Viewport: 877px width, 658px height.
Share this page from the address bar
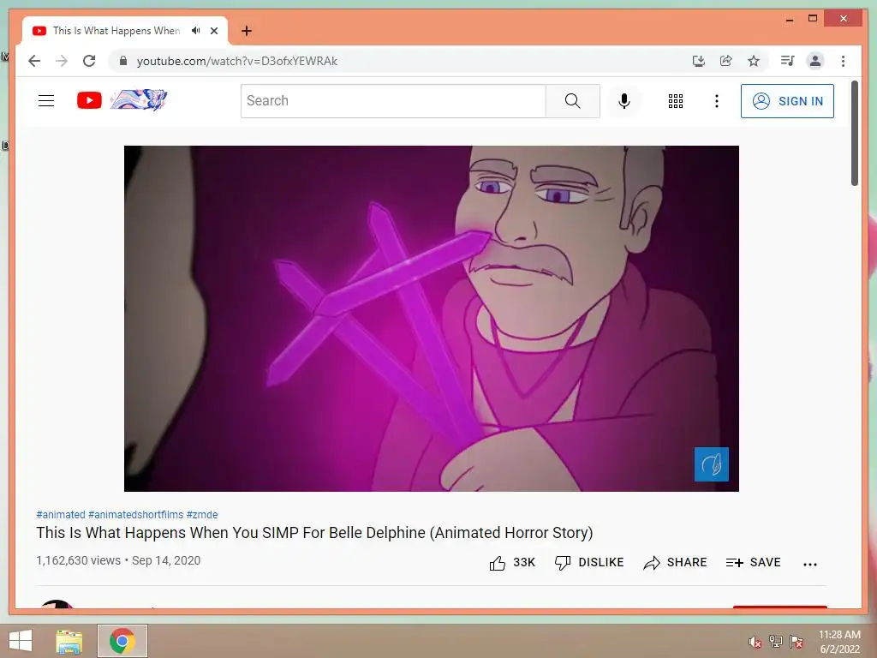click(x=726, y=61)
